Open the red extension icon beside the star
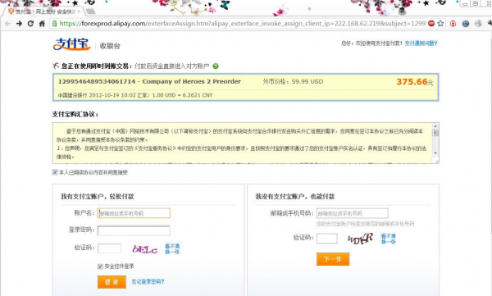The width and height of the screenshot is (492, 296). click(453, 24)
